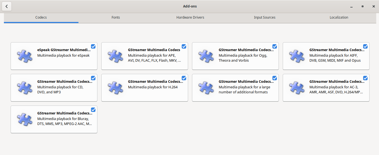379x155 pixels.
Task: Click puzzle icon of the APE, AVI, DV codecs card
Action: pyautogui.click(x=115, y=56)
